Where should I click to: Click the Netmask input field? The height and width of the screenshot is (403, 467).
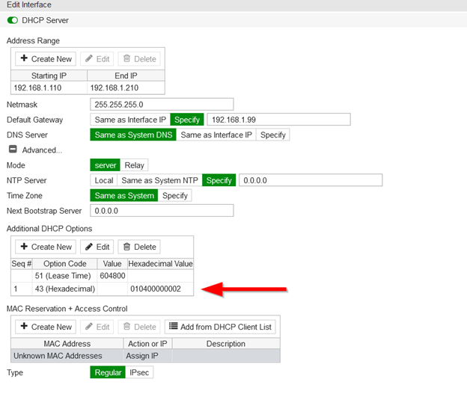click(x=161, y=104)
